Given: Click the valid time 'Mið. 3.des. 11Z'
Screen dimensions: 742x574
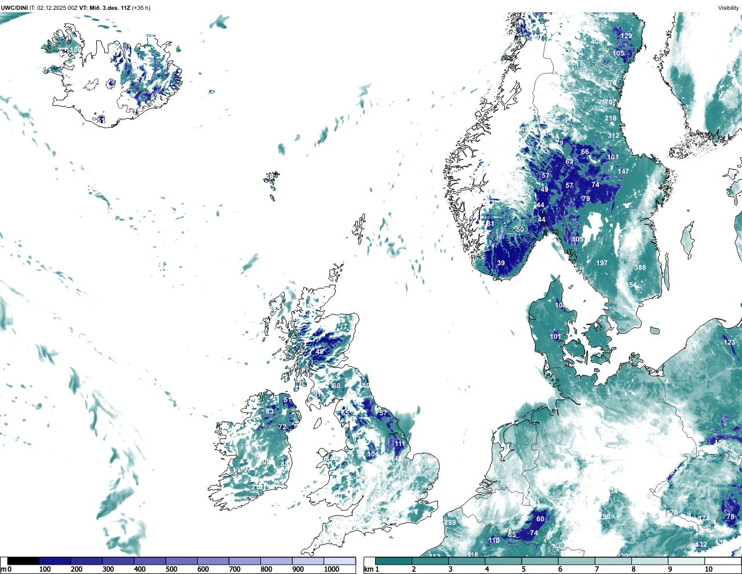Looking at the screenshot, I should 110,8.
